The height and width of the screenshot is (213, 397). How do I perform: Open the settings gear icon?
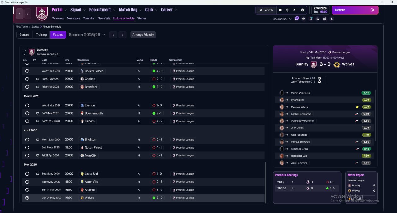(303, 10)
